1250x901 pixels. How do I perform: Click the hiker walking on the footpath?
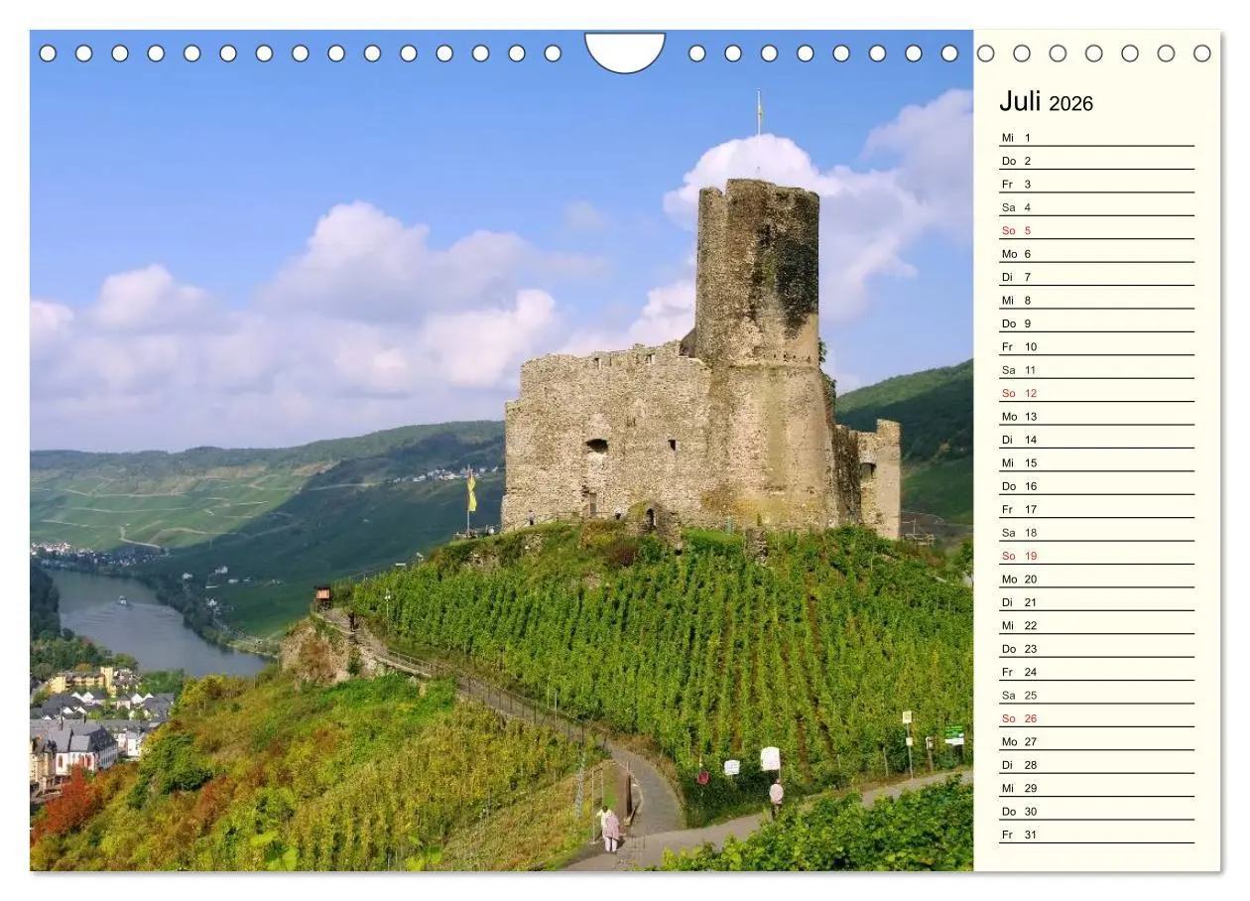tap(609, 826)
